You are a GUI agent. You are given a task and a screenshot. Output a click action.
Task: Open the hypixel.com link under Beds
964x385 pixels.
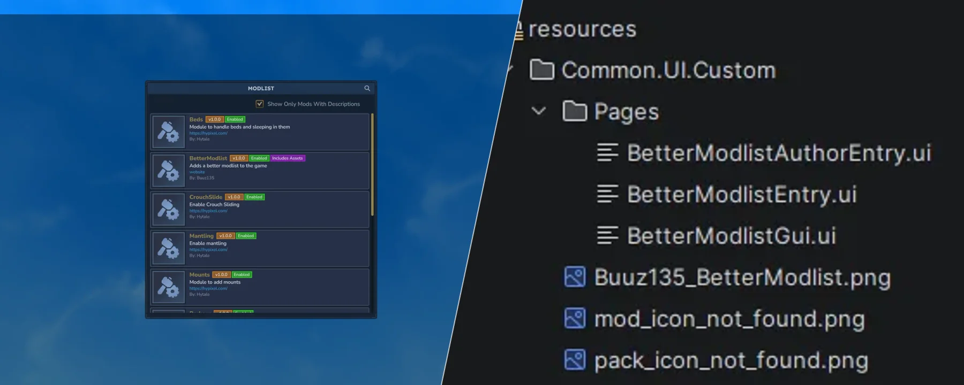(208, 133)
